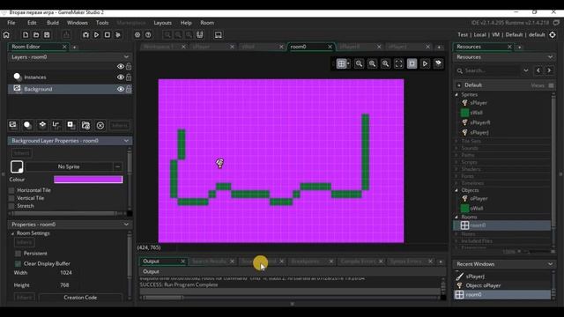Collapse the Resources panel header chevron
Viewport: 564px width, 317px height.
tap(550, 56)
